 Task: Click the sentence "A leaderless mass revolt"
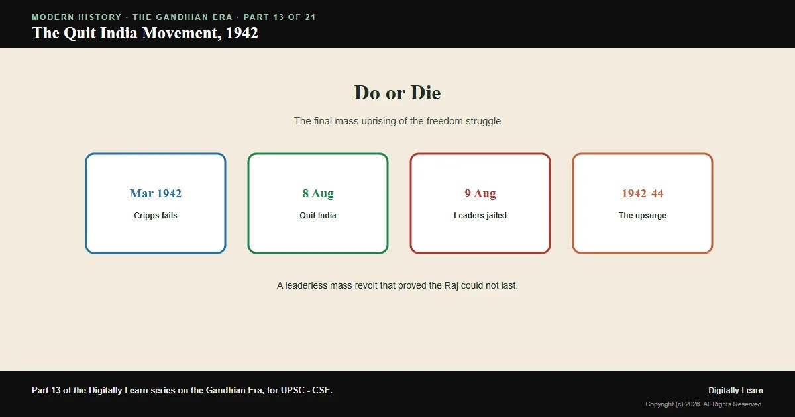397,285
